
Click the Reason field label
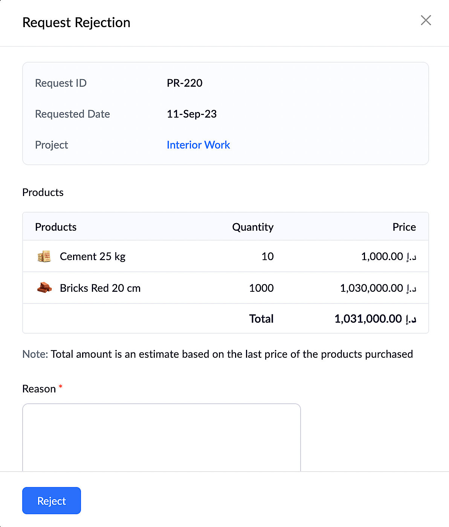click(39, 389)
